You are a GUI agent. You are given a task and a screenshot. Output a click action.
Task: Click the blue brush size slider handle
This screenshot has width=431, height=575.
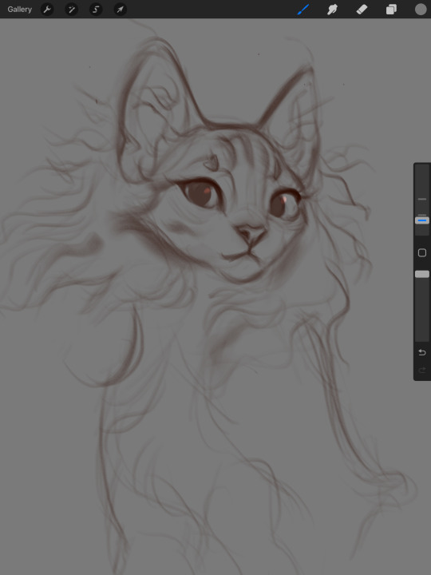point(422,220)
